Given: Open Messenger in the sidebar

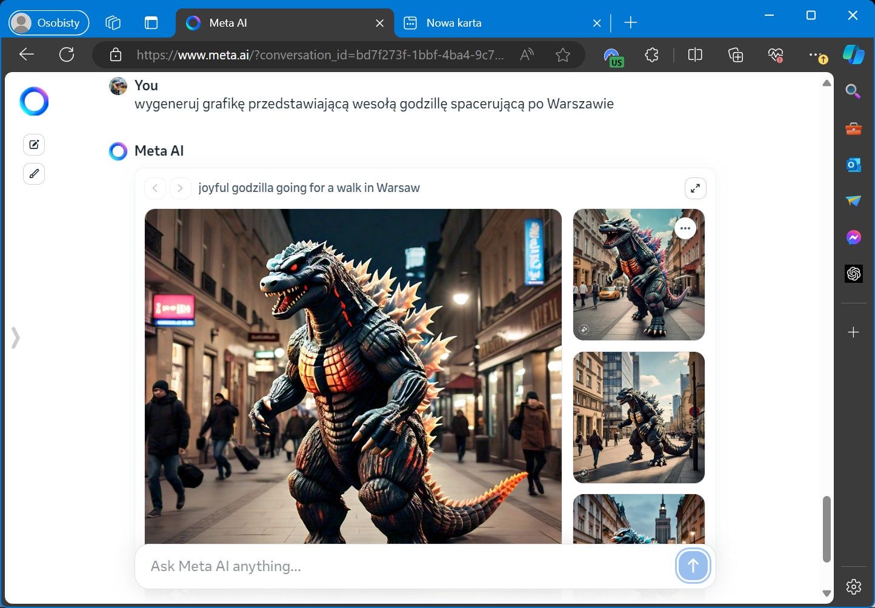Looking at the screenshot, I should (x=853, y=237).
